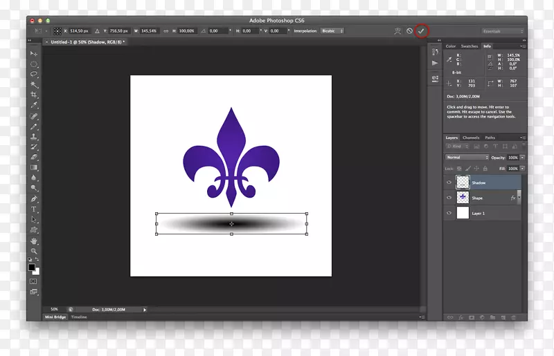Select the Move tool
Viewport: 554px width, 356px height.
(x=33, y=53)
